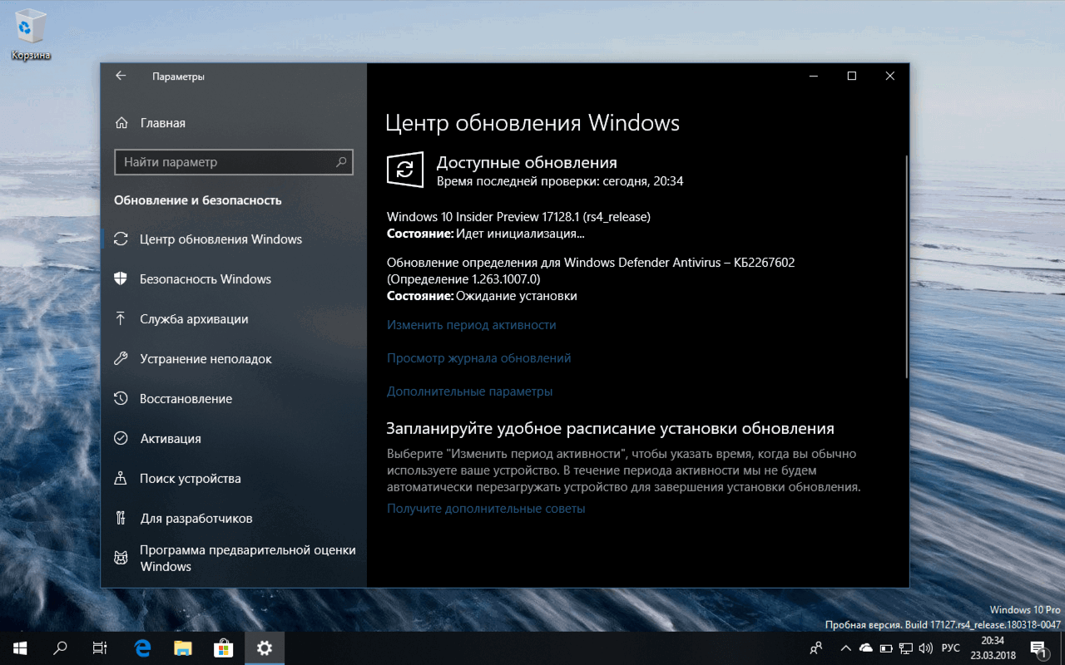Click the OneDrive cloud tray icon

pos(865,648)
